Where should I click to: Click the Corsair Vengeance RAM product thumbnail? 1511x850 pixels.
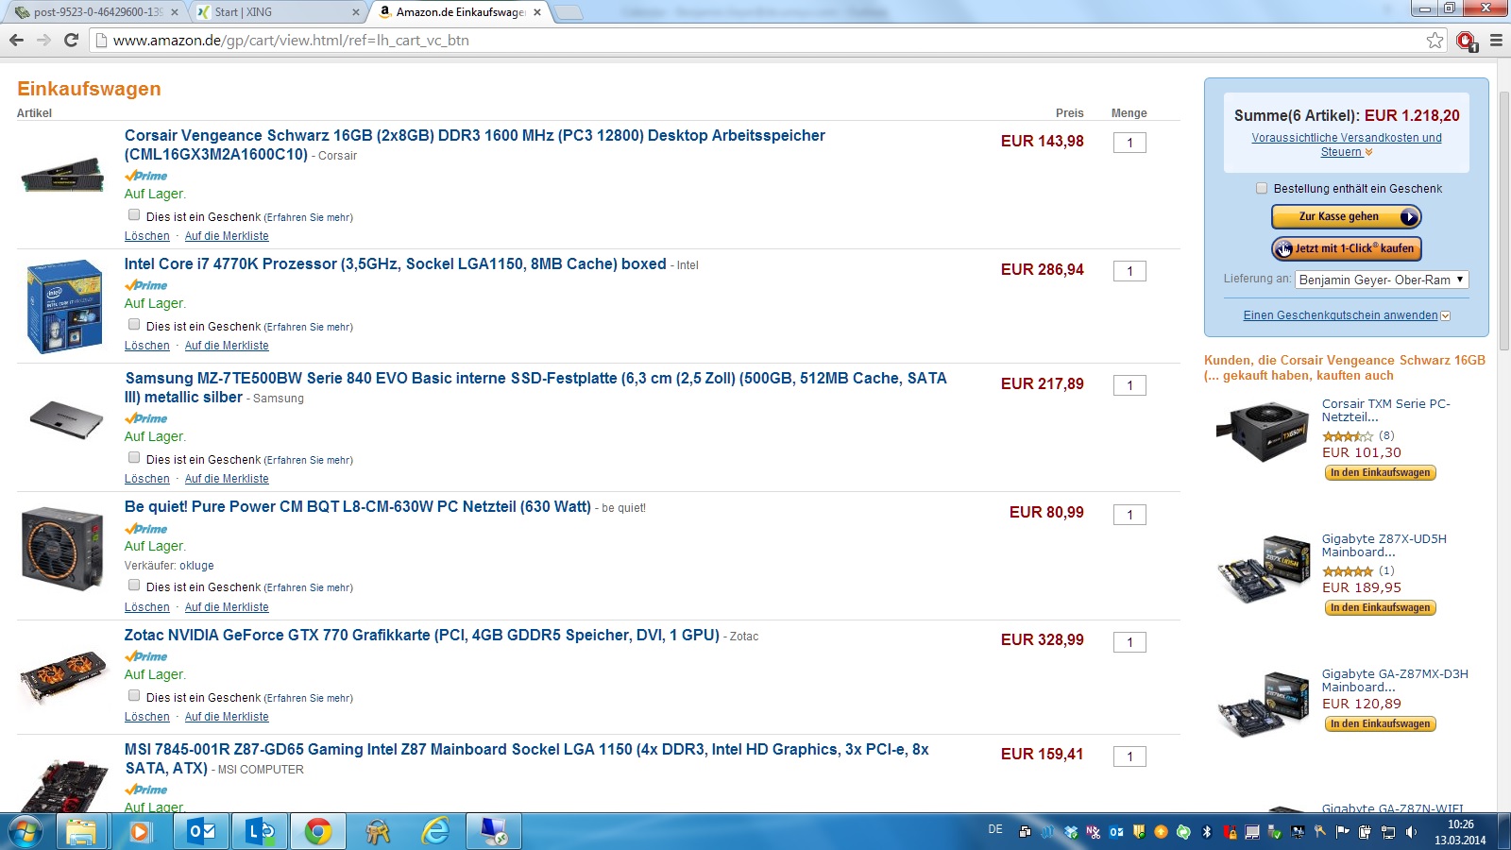[62, 175]
